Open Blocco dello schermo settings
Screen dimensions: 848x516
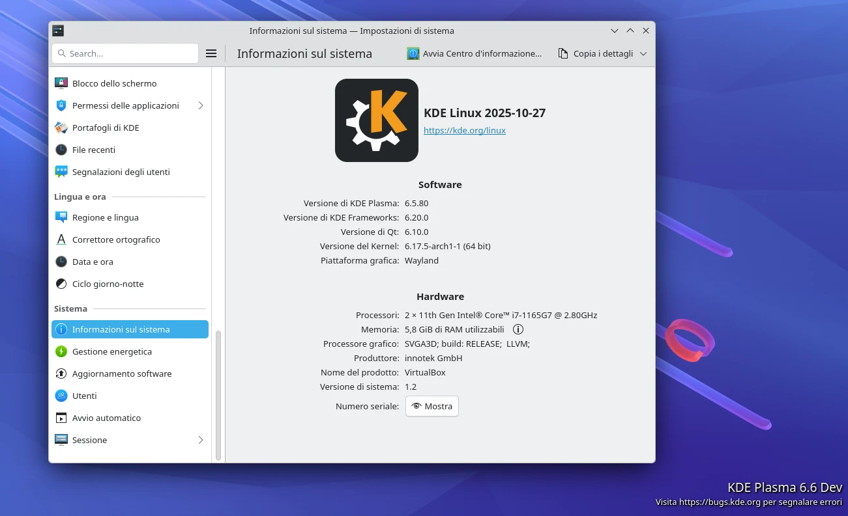click(115, 83)
